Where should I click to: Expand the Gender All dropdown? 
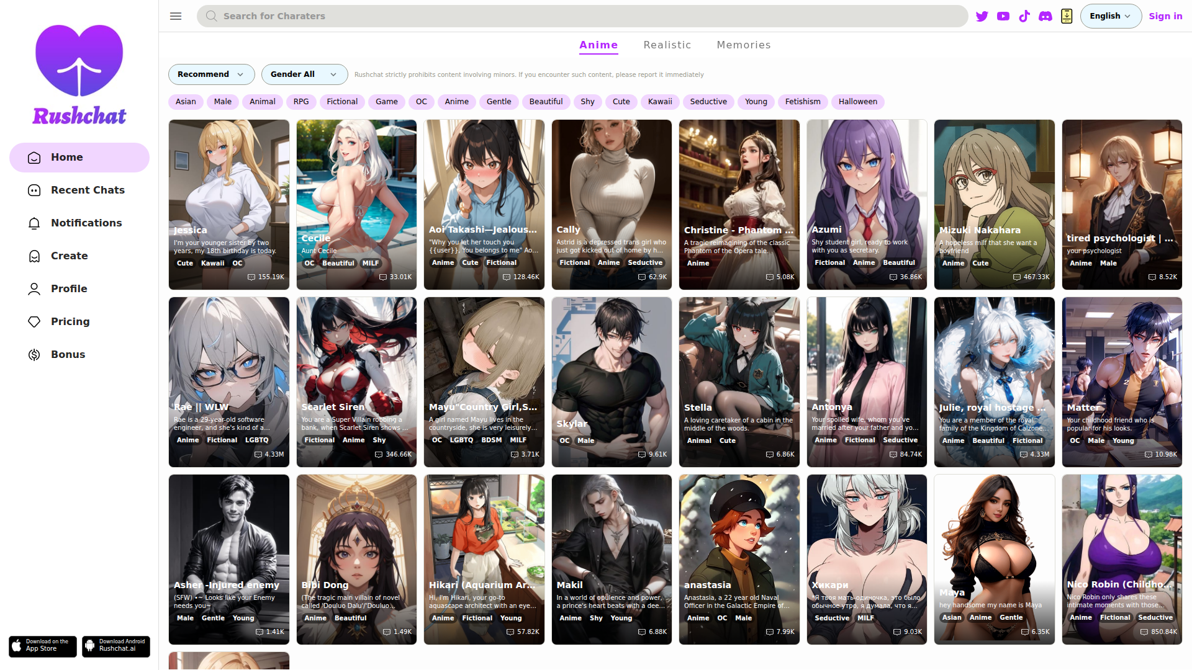pyautogui.click(x=304, y=74)
